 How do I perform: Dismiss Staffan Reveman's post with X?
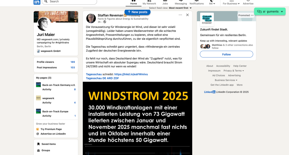187,15
